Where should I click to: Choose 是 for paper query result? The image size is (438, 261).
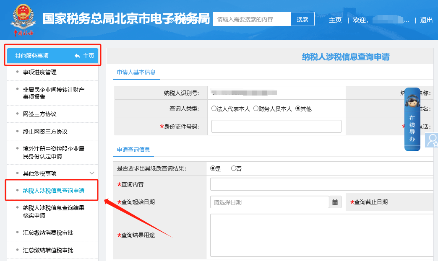(x=213, y=168)
